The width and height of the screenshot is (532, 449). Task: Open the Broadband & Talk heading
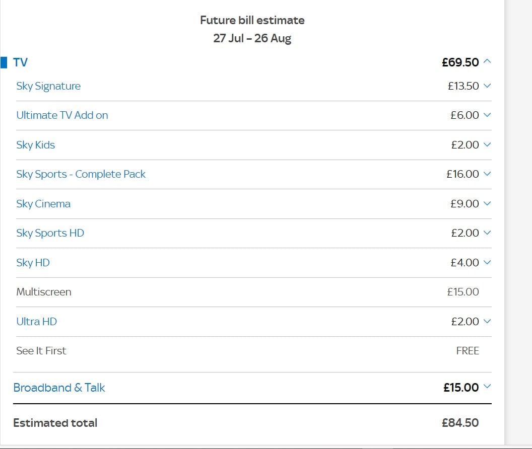click(59, 387)
